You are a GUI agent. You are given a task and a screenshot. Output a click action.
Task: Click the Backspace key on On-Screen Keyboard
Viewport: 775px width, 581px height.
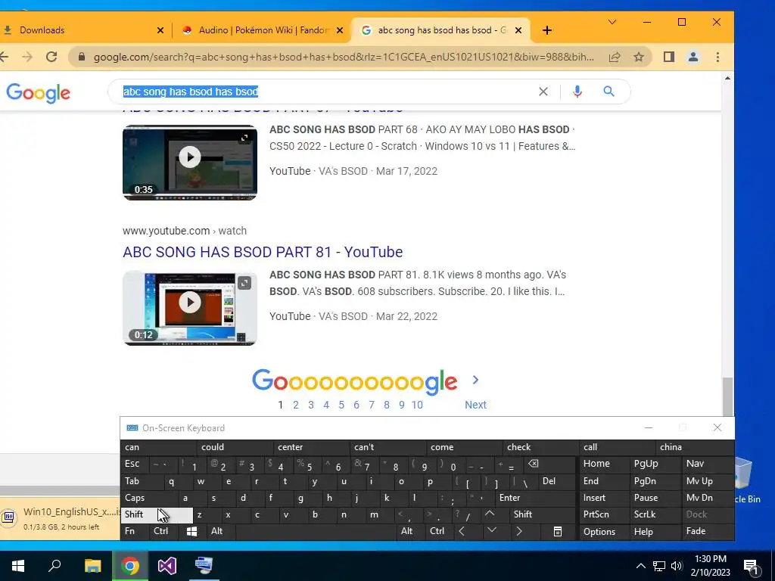533,464
